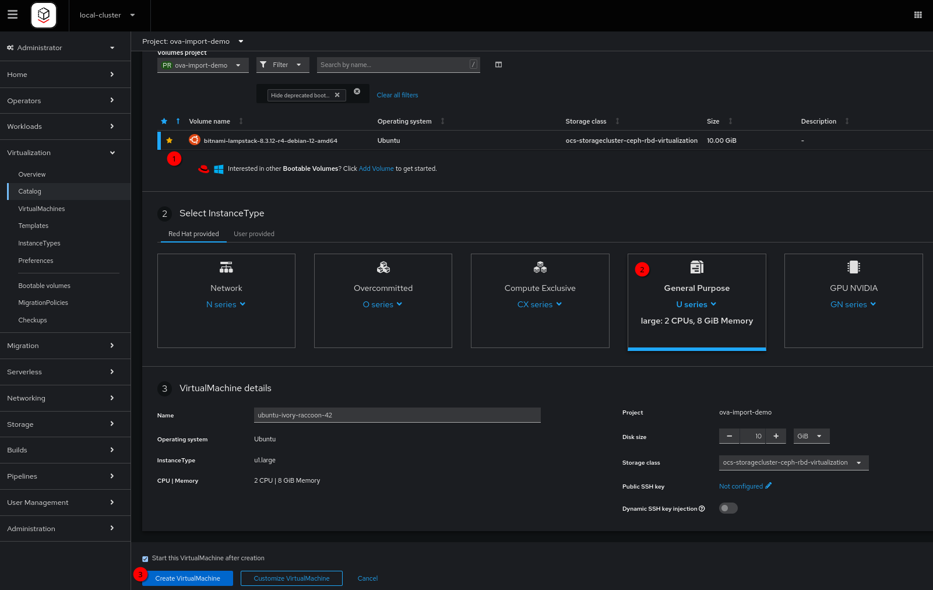Click the Ubuntu icon of the bitnami volume
The image size is (933, 590).
(195, 140)
